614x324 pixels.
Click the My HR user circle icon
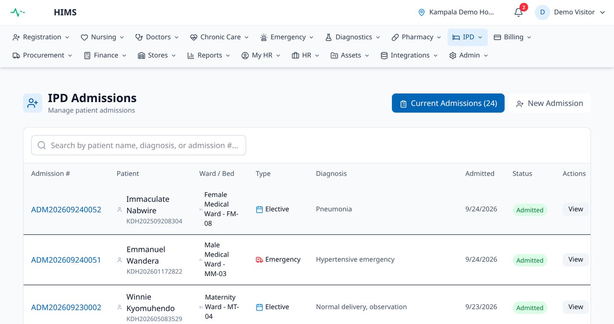pos(245,56)
